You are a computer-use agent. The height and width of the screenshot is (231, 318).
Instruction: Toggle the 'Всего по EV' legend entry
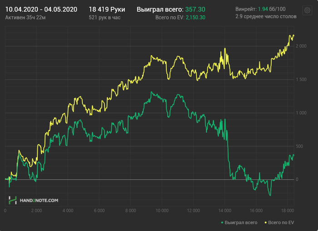[x=279, y=222]
